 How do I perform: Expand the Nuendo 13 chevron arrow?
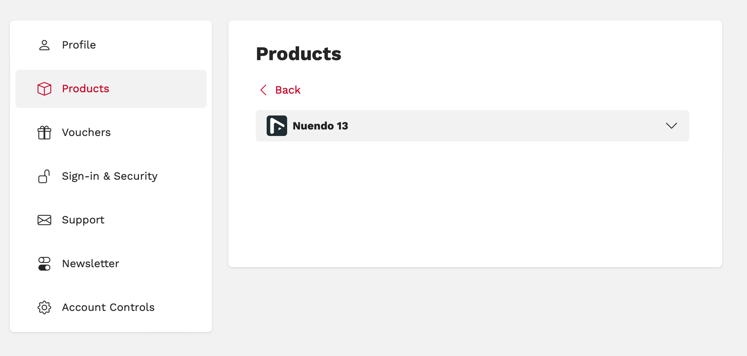(671, 126)
